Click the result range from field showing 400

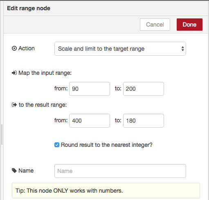click(90, 121)
